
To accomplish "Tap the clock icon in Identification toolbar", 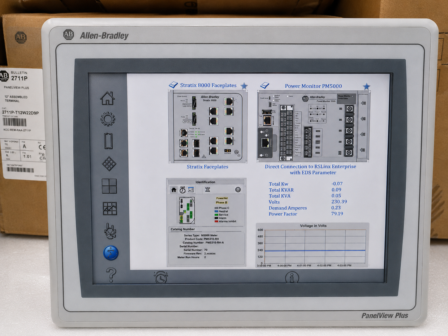I will point(183,190).
